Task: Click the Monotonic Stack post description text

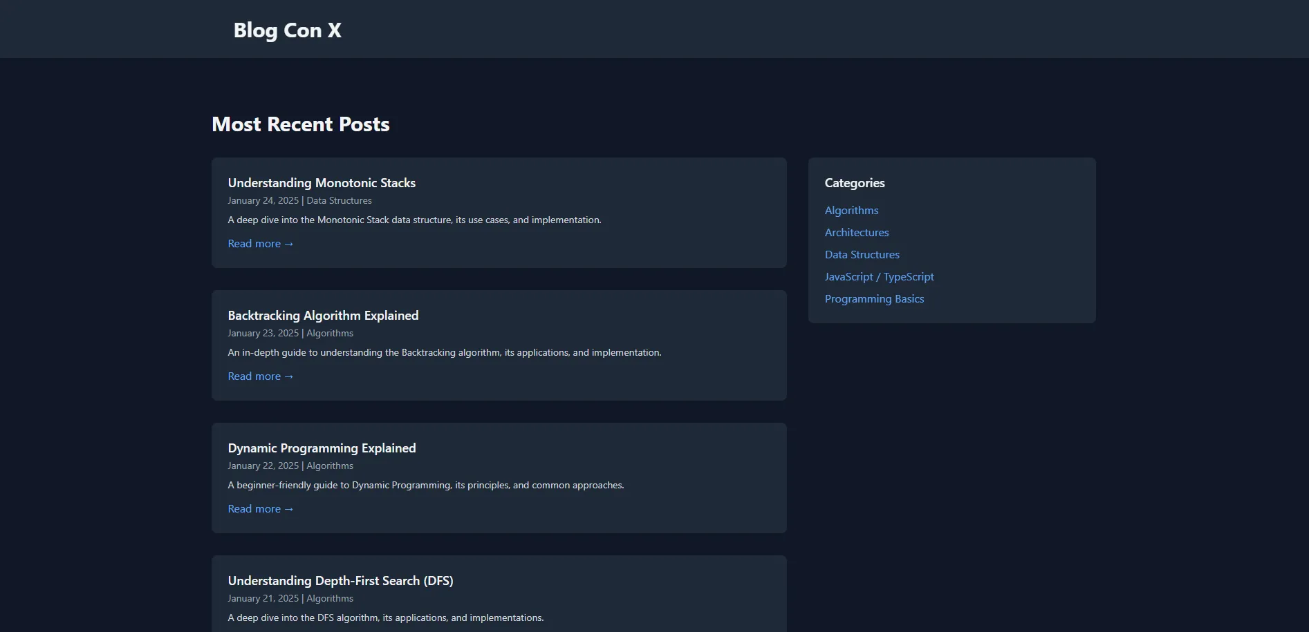Action: 414,220
